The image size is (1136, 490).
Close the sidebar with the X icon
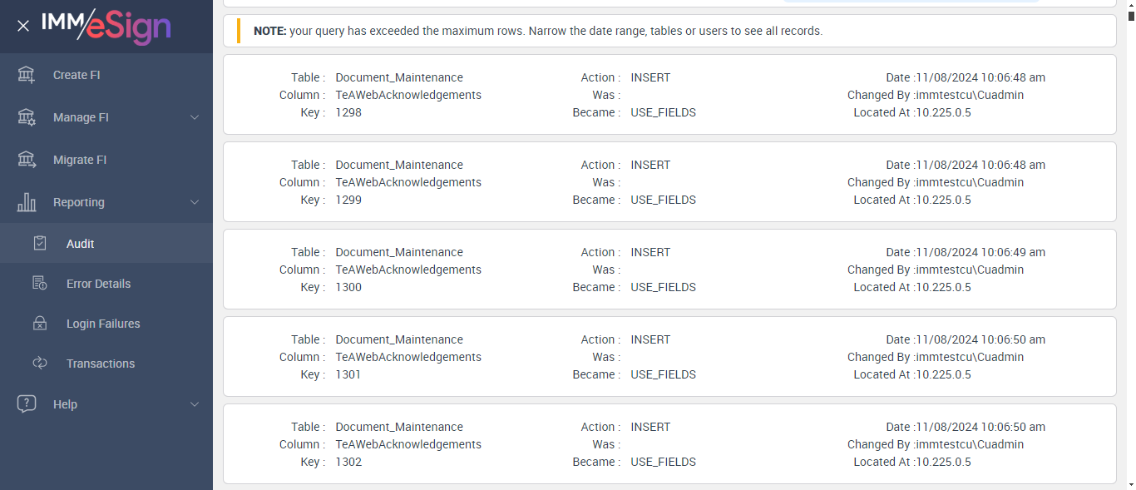coord(23,26)
